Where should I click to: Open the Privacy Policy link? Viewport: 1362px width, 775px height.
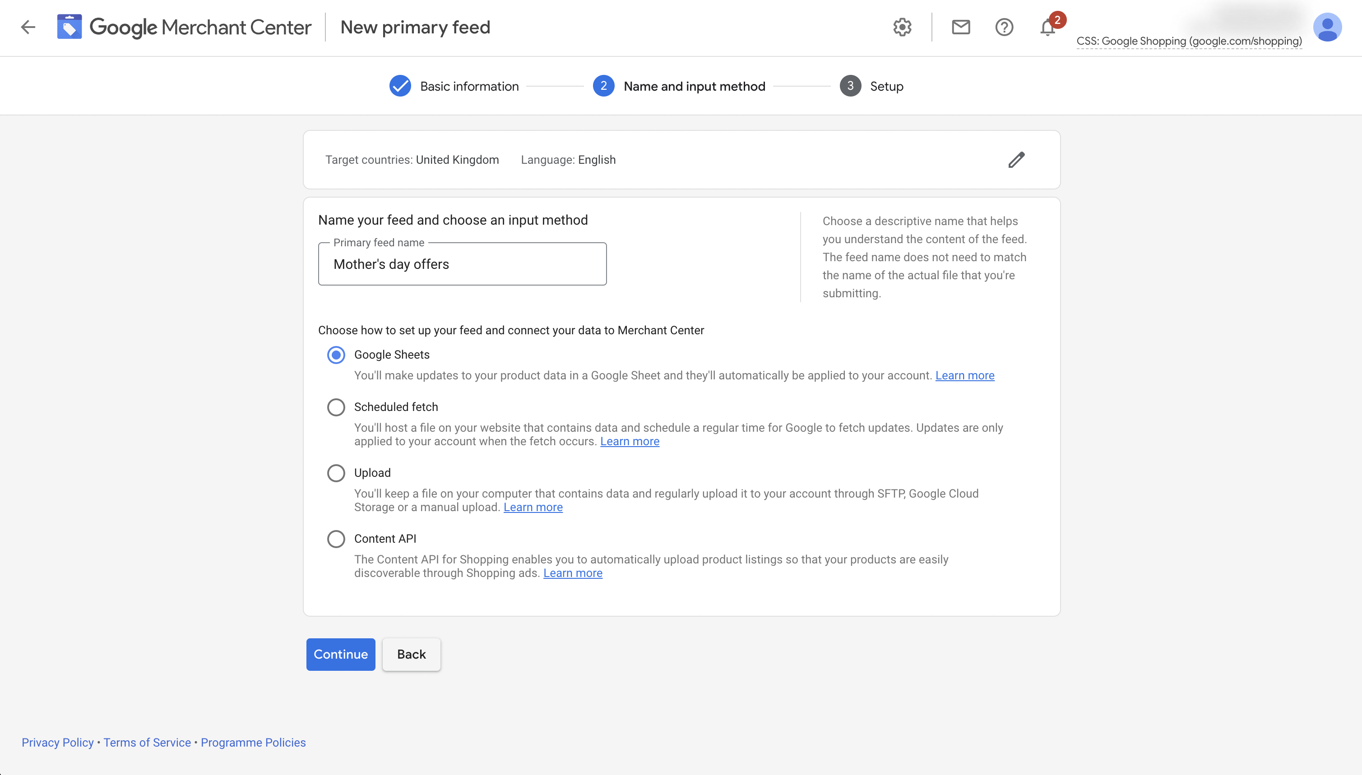point(57,742)
